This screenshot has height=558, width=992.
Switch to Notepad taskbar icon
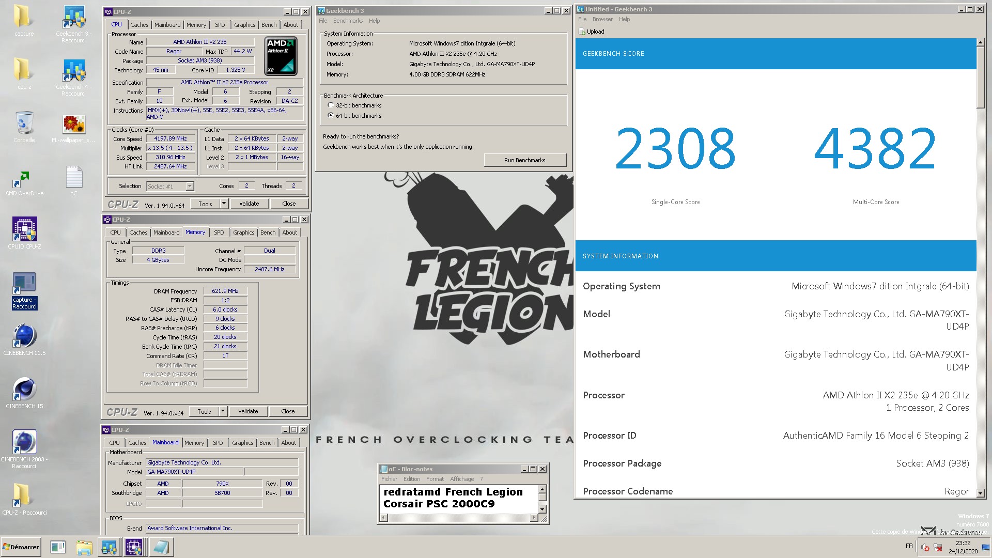tap(161, 547)
